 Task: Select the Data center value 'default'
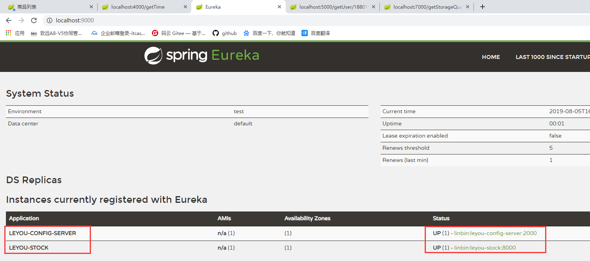pos(243,123)
